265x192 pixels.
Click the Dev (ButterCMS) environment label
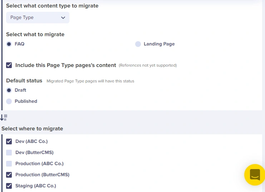pos(34,153)
